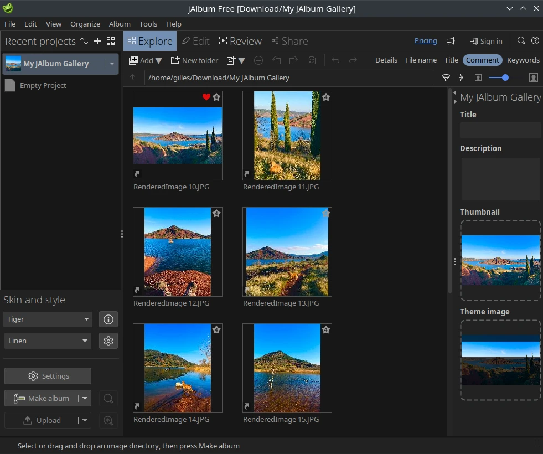Screen dimensions: 543x454
Task: Click the Settings button
Action: click(48, 376)
